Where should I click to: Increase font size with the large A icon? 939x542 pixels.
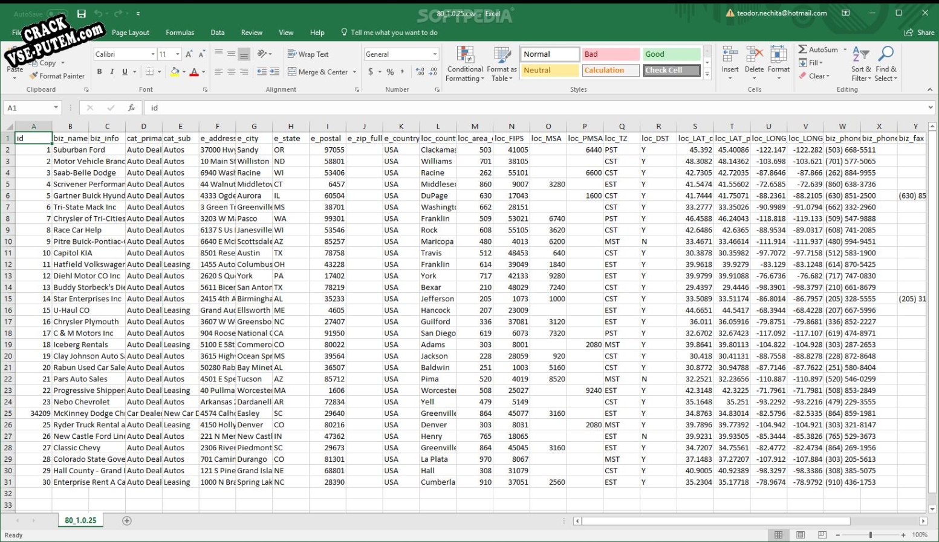189,54
